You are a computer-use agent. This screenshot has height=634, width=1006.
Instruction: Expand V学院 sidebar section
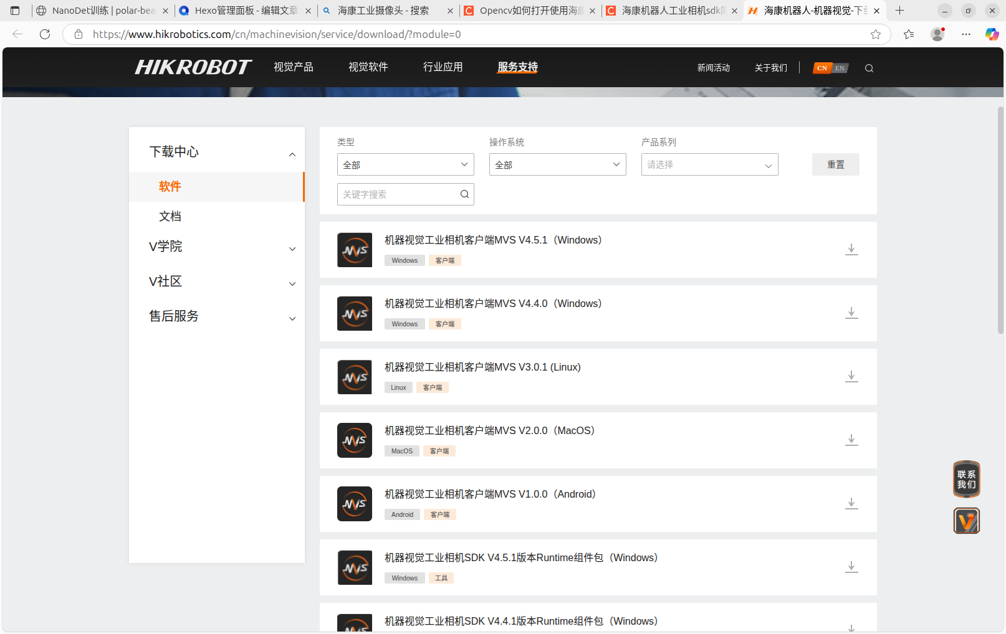(292, 249)
